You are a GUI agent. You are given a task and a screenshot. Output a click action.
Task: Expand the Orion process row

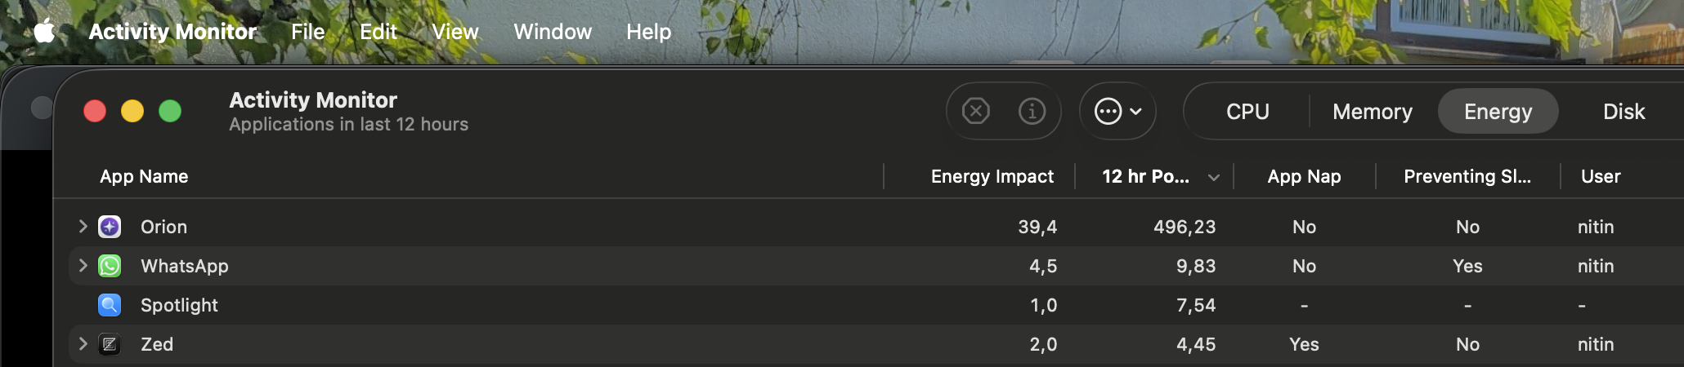tap(83, 226)
